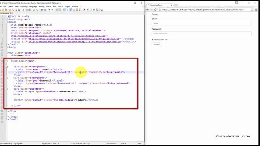This screenshot has height=146, width=260.
Task: Copy selection using the toolbar Copy icon
Action: point(26,10)
